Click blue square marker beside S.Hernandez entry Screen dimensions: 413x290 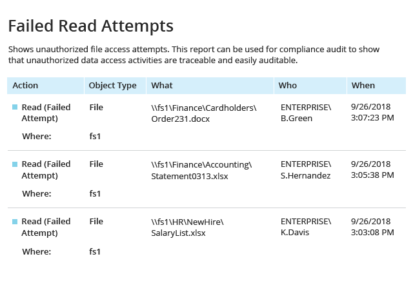pos(15,164)
